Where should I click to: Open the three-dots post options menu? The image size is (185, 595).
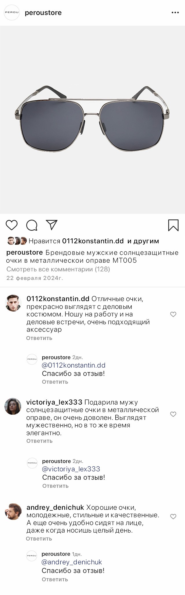coord(175,13)
